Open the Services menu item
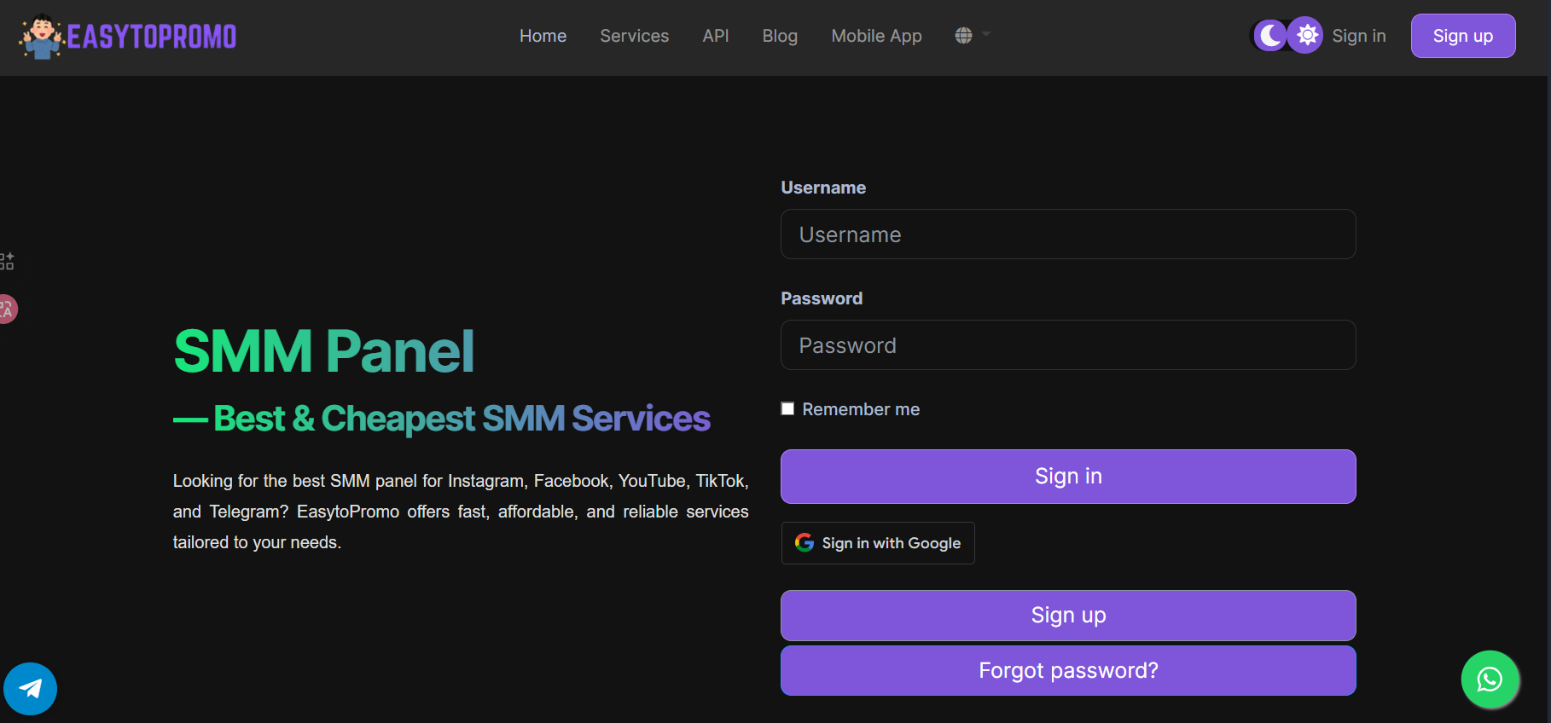Screen dimensions: 1551x723 pyautogui.click(x=634, y=36)
